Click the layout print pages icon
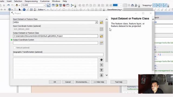Screen dimensions: 173x97 tap(136, 5)
